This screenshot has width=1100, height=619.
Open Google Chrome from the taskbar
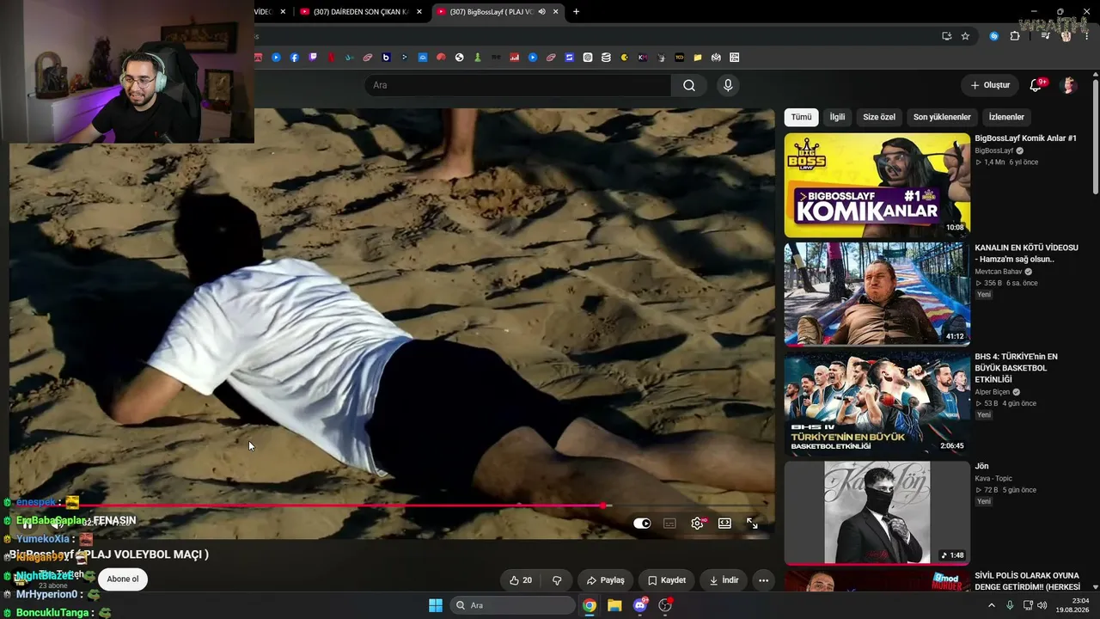[x=590, y=605]
